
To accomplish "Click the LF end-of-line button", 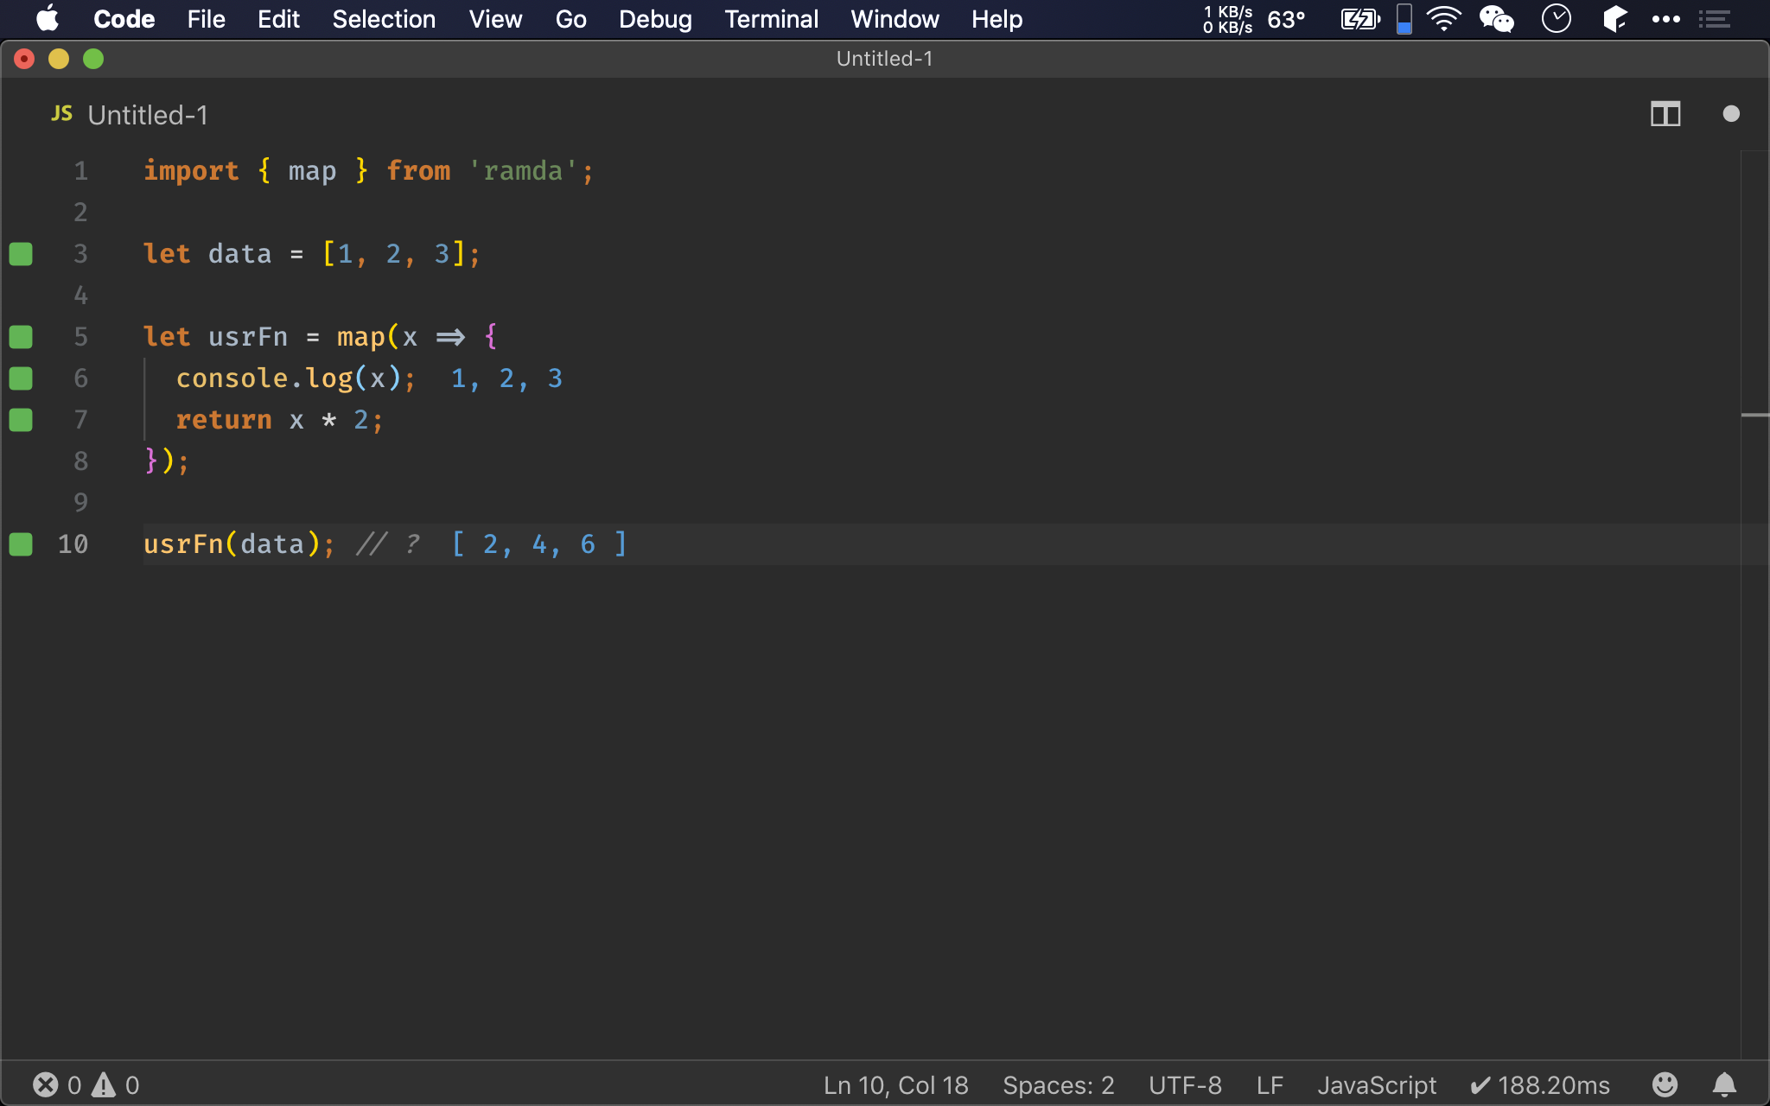I will pyautogui.click(x=1269, y=1084).
